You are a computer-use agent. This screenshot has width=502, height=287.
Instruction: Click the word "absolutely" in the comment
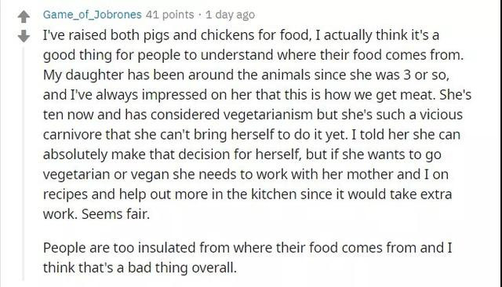75,154
